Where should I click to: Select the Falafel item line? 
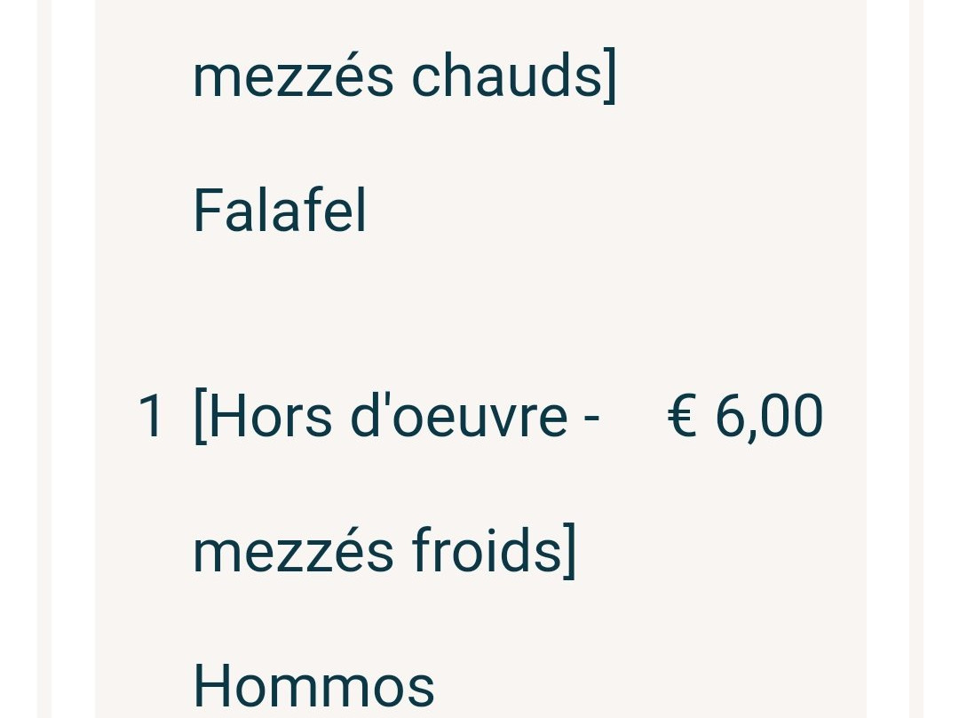point(280,211)
